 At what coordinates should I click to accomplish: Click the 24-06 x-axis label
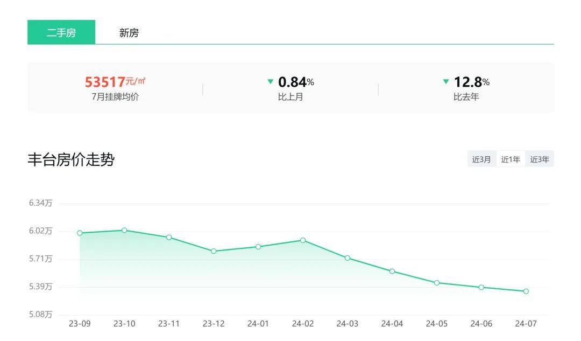tap(481, 324)
